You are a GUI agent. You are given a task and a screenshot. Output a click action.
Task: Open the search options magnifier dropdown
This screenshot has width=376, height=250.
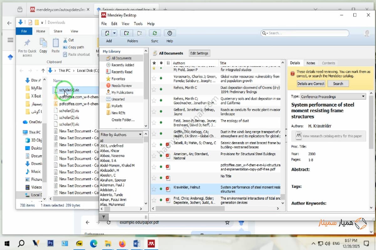coord(265,33)
